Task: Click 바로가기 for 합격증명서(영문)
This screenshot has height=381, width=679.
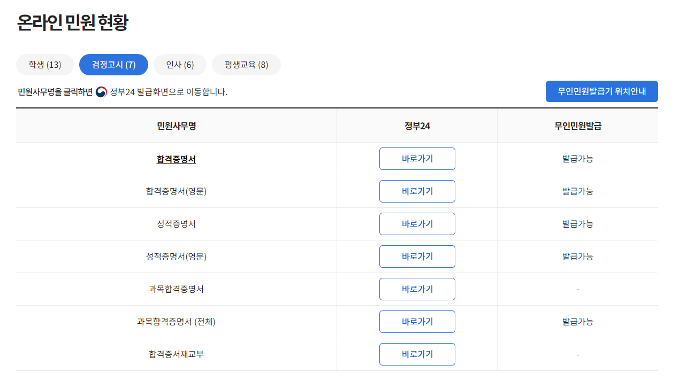Action: (x=417, y=191)
